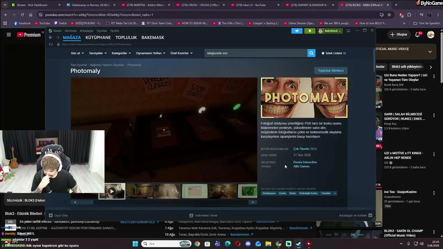Open Arkadaşlar ve Sohbet friends icon
The width and height of the screenshot is (443, 249).
(x=370, y=215)
